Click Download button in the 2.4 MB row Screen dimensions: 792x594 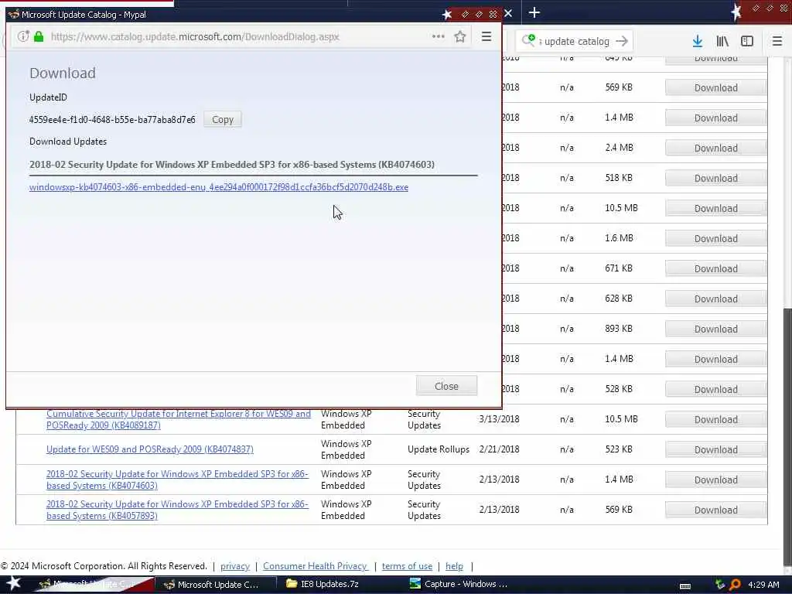[x=715, y=148]
